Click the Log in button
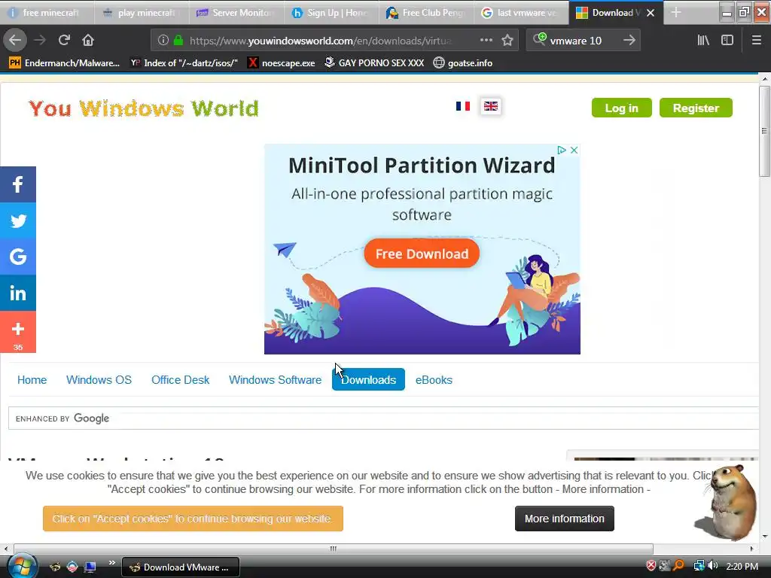This screenshot has height=578, width=771. point(621,108)
